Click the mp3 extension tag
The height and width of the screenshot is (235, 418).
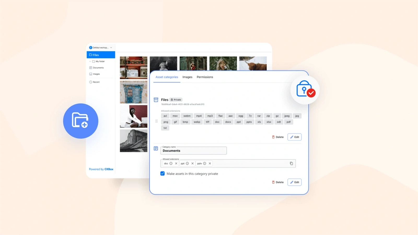pos(210,116)
